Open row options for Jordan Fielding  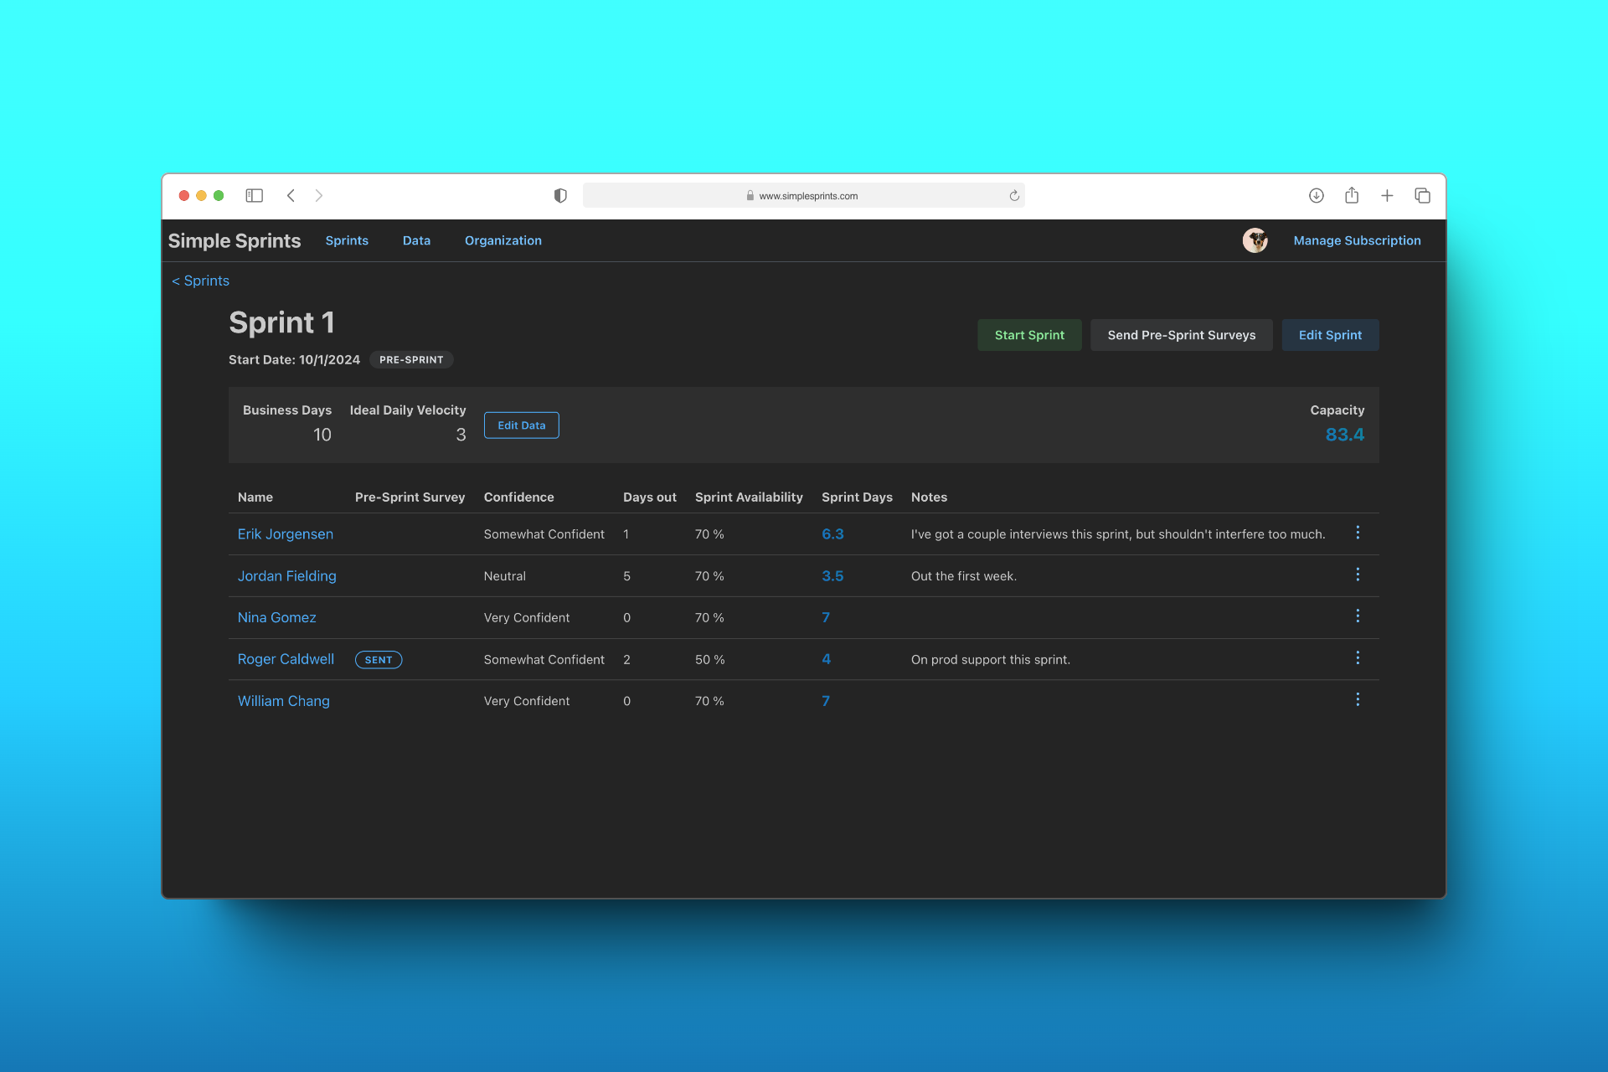(x=1358, y=575)
